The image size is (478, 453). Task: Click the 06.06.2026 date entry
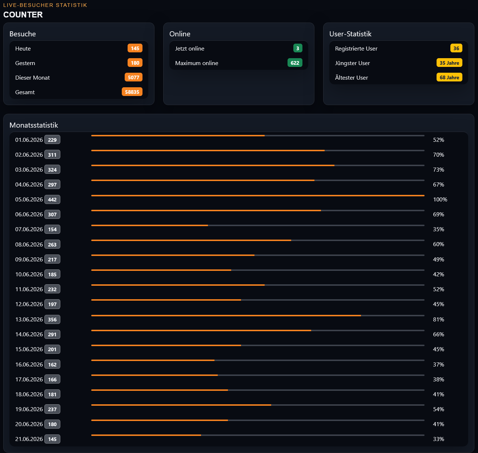click(x=29, y=215)
